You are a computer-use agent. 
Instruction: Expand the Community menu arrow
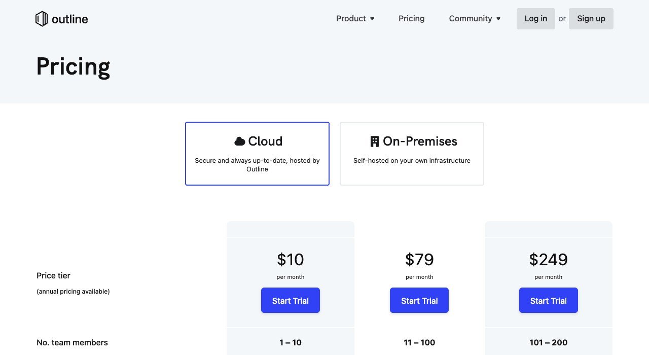click(x=498, y=19)
